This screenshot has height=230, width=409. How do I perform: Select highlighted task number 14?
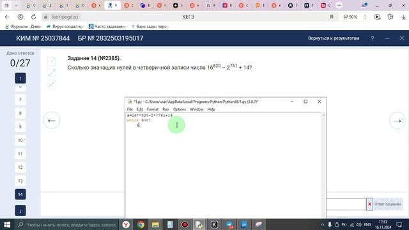click(x=20, y=194)
